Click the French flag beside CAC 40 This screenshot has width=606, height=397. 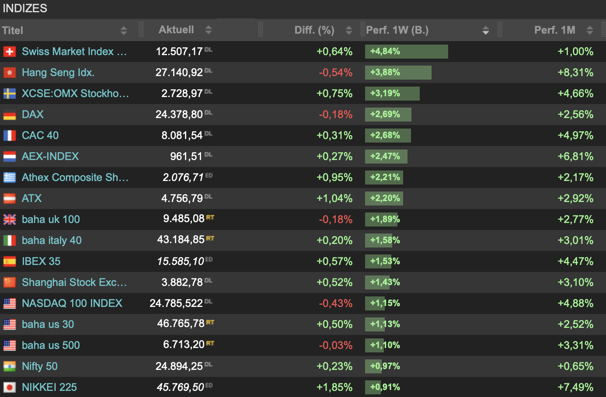[10, 136]
